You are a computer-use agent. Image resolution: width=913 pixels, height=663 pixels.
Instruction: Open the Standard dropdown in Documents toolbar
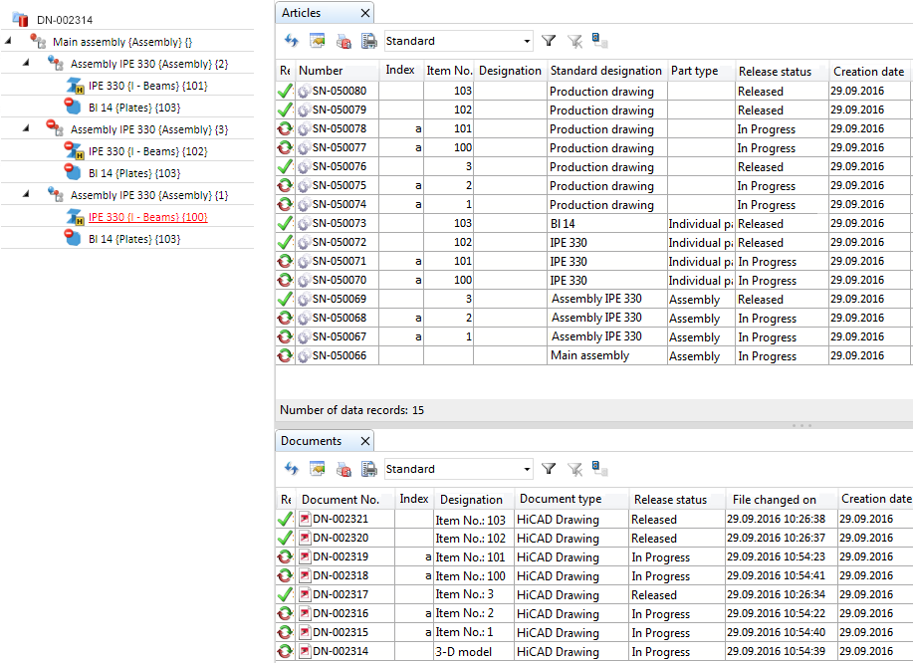527,469
